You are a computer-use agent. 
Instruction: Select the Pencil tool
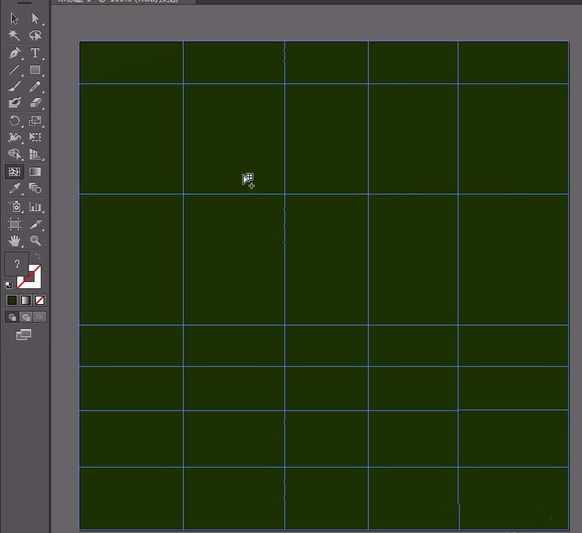35,87
